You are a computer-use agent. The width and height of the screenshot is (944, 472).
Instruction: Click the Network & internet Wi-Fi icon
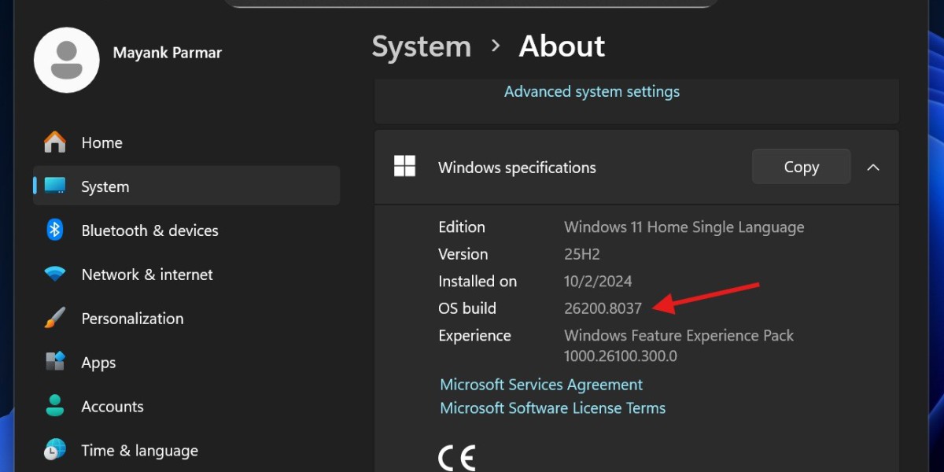point(55,275)
